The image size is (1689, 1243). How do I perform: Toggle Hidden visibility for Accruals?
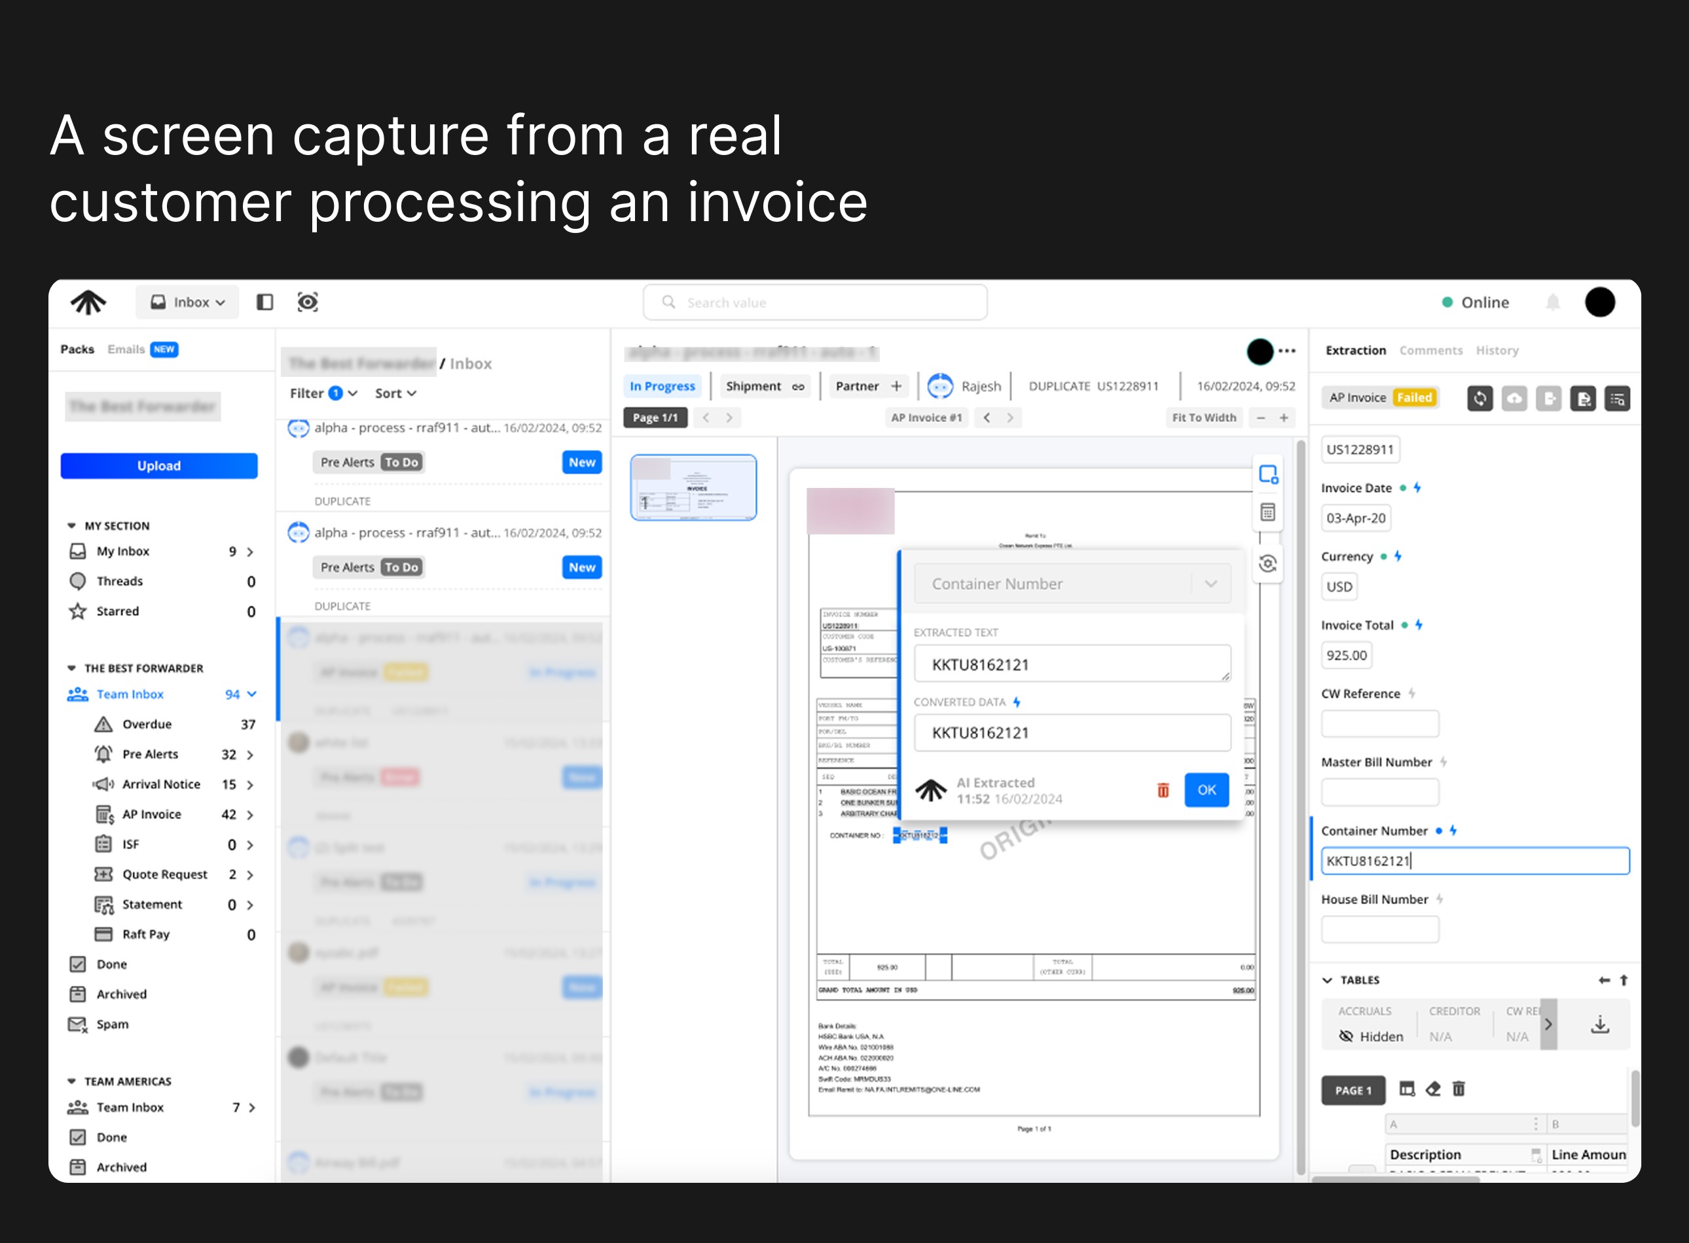(1347, 1036)
